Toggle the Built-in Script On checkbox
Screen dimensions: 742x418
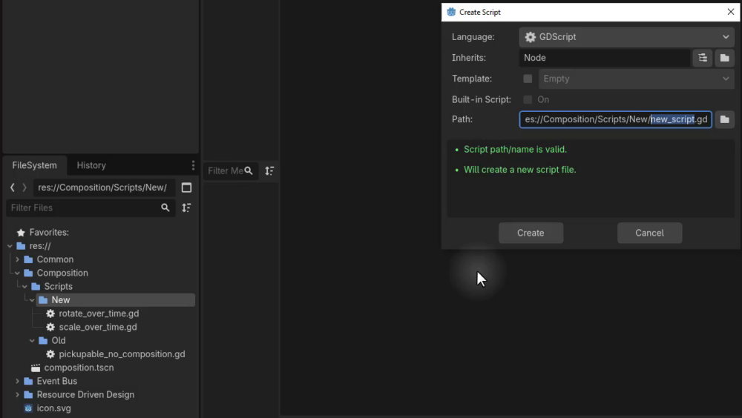528,99
